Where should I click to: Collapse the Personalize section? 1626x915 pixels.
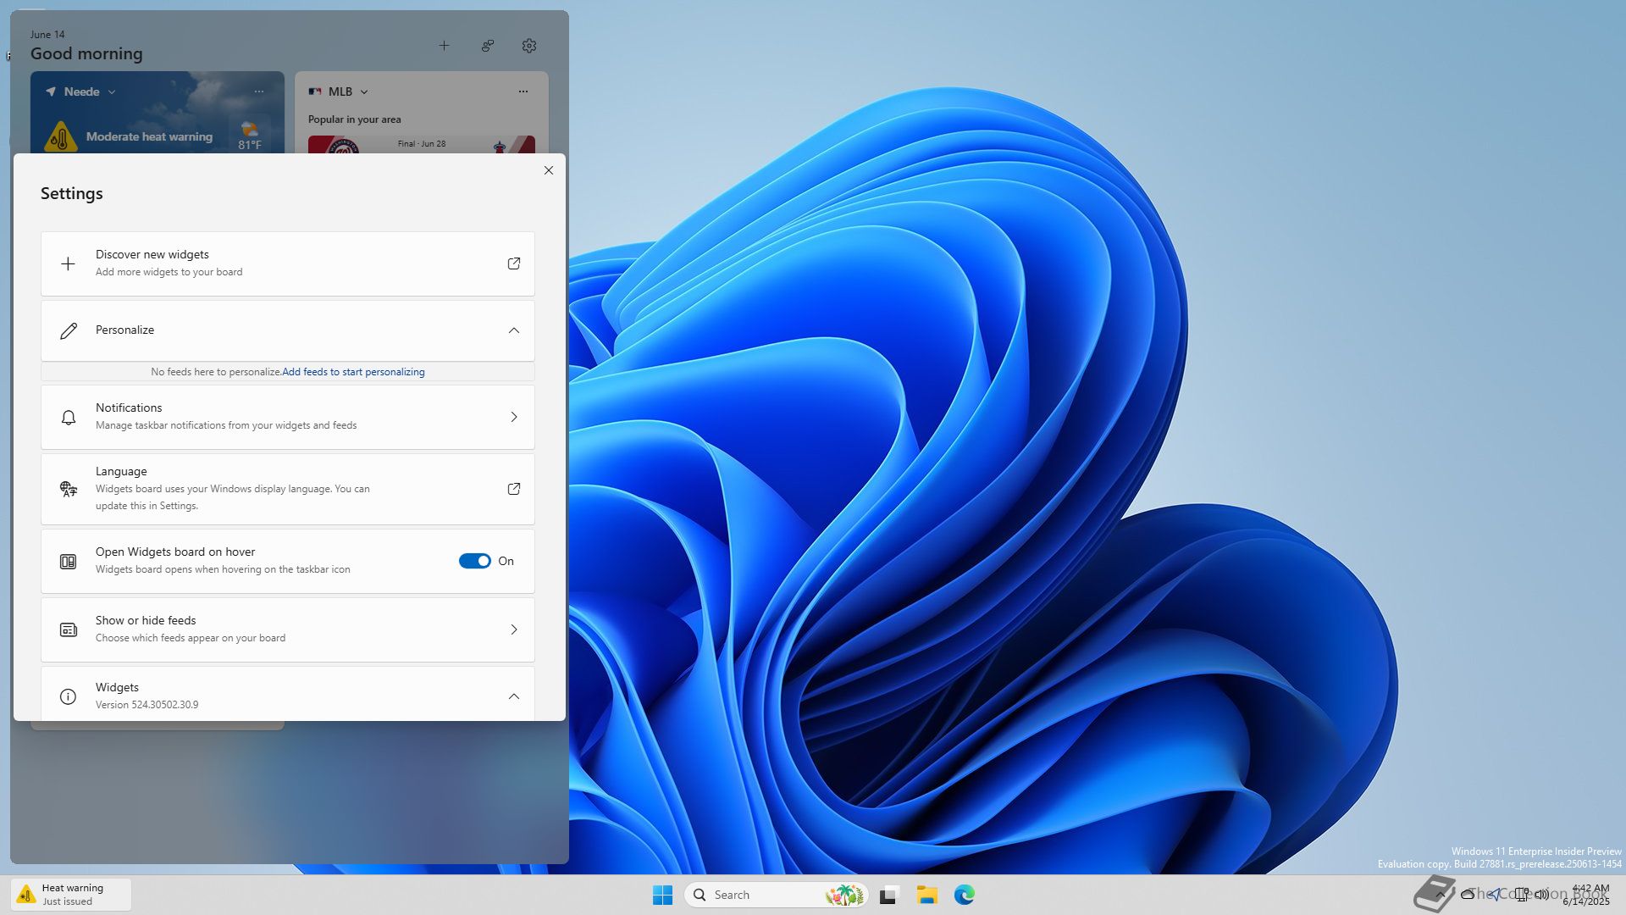click(513, 330)
